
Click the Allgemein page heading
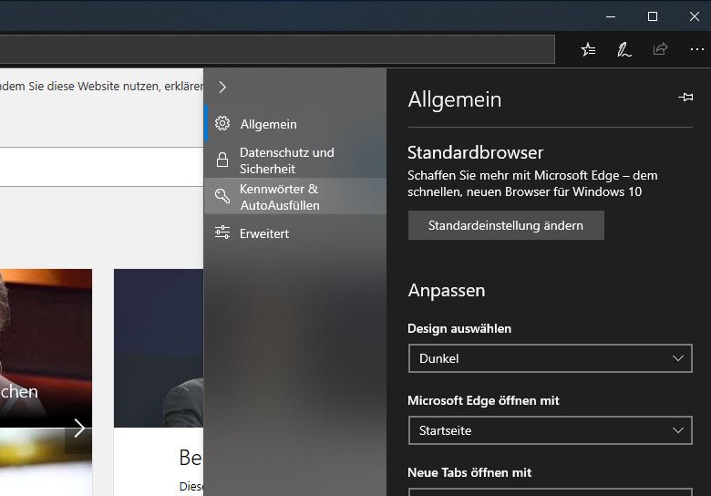point(454,99)
